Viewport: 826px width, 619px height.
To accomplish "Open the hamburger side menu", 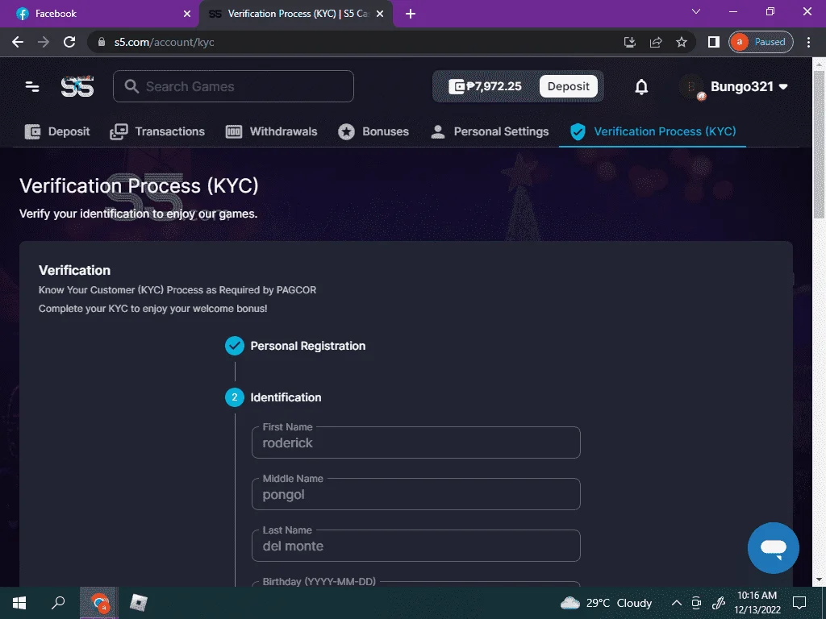I will tap(32, 86).
